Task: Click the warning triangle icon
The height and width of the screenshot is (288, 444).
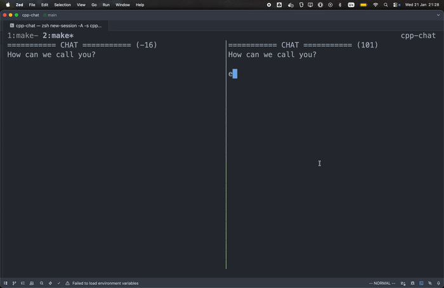Action: [x=67, y=283]
